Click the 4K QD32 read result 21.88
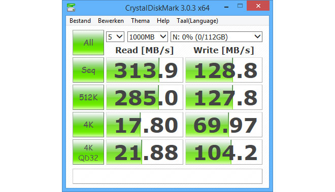The height and width of the screenshot is (192, 335). (x=145, y=152)
